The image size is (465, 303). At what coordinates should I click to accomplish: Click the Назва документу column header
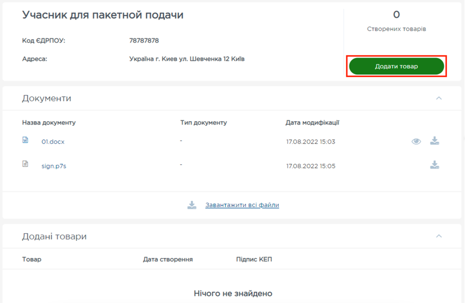click(x=49, y=123)
